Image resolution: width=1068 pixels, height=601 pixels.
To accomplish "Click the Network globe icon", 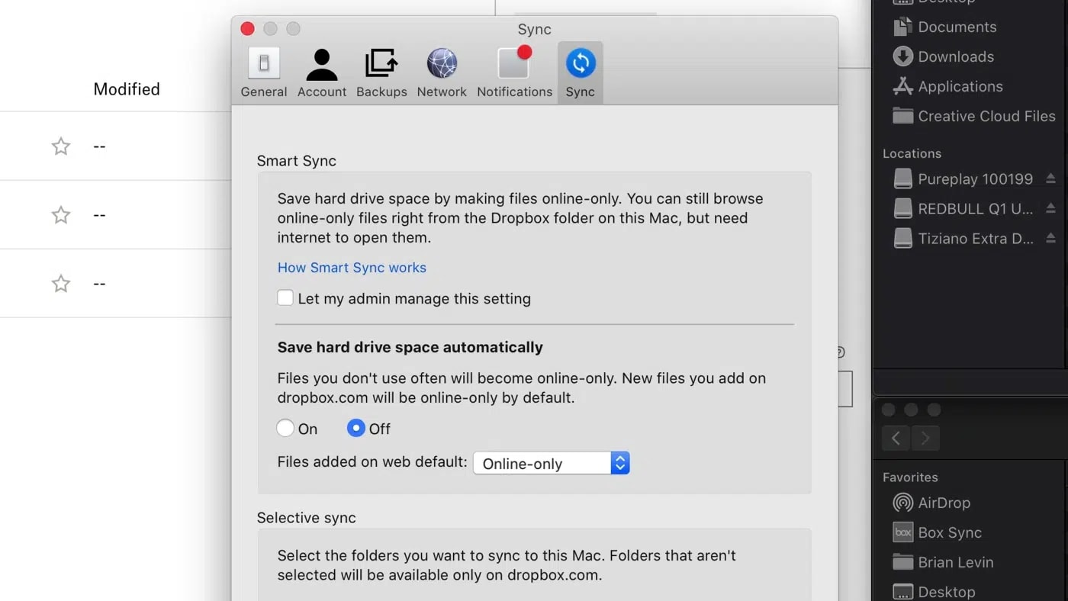I will pyautogui.click(x=442, y=64).
